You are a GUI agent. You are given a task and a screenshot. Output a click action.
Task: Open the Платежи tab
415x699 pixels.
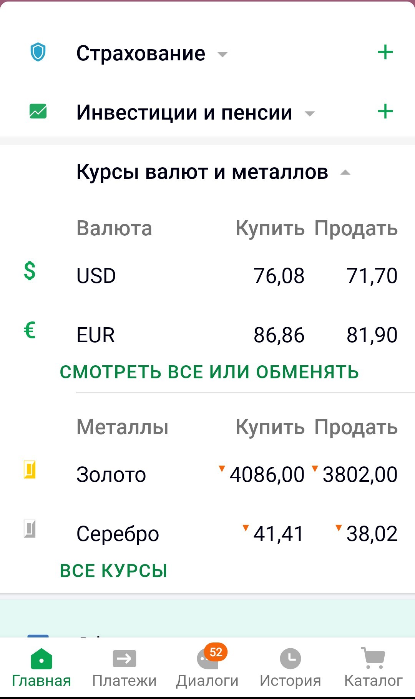point(124,668)
